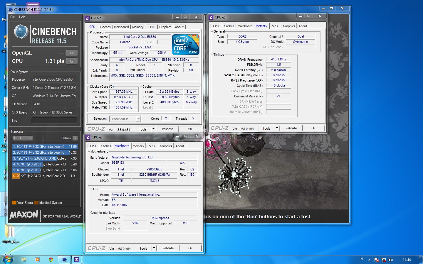423x264 pixels.
Task: Click the motherboard model 965P-S3 field
Action: [x=138, y=163]
